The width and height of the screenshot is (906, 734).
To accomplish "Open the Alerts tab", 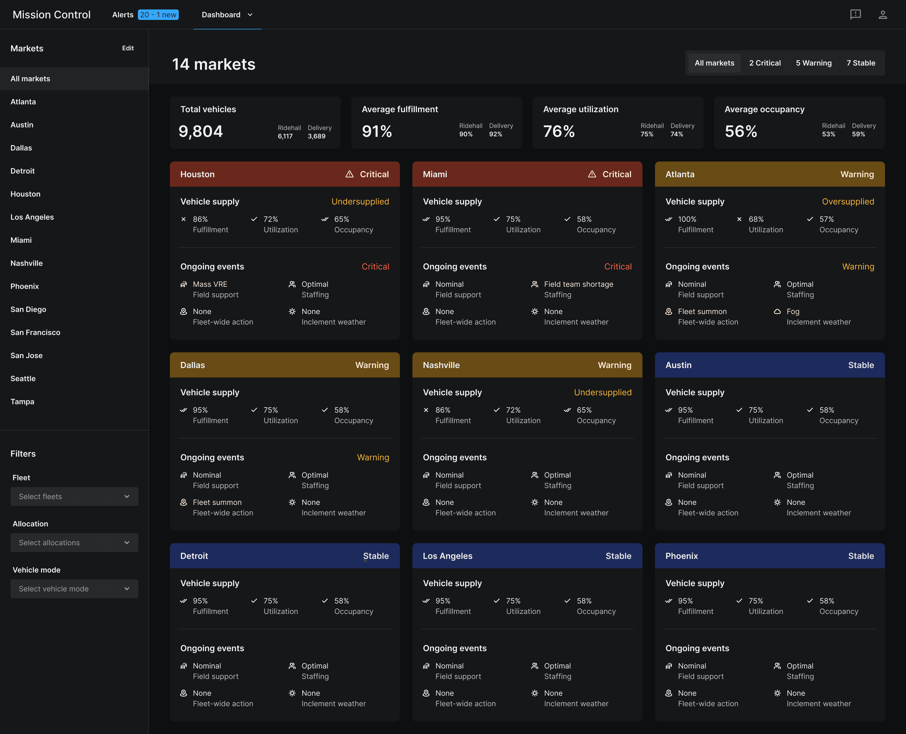I will [123, 15].
